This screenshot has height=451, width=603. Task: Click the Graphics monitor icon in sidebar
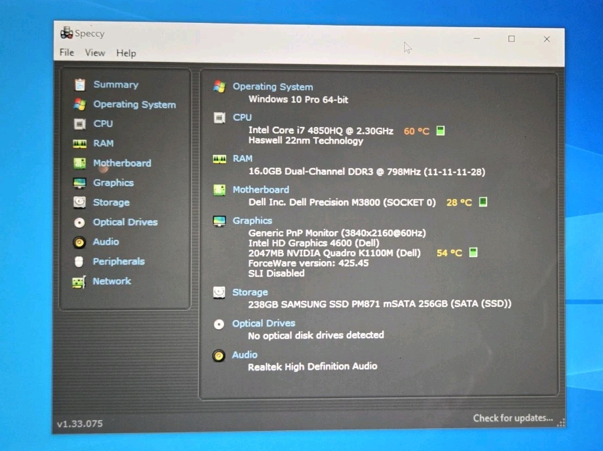click(x=79, y=183)
